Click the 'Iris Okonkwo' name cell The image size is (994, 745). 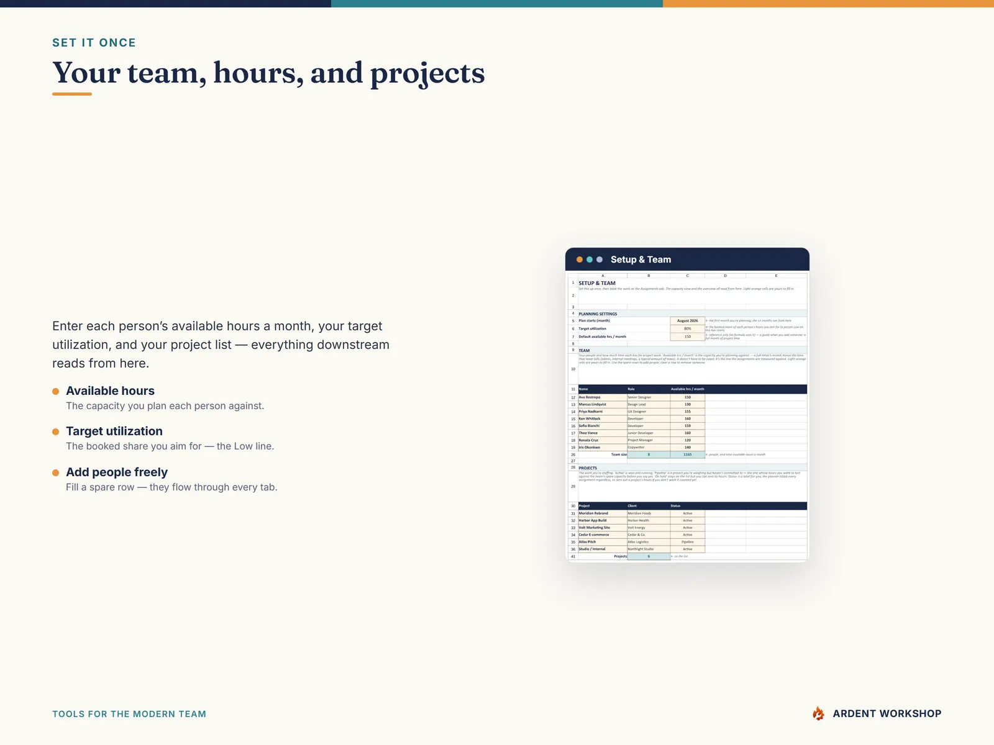(603, 447)
